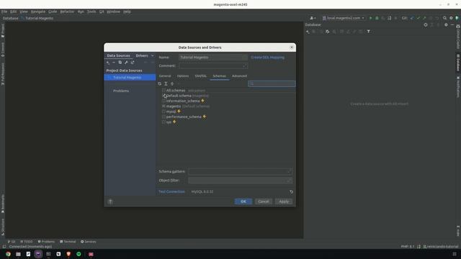Open Chrome from the taskbar
This screenshot has height=259, width=461.
pos(8,254)
